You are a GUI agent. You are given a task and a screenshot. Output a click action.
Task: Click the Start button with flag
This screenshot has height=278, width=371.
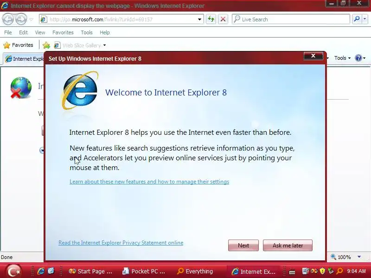pos(13,271)
